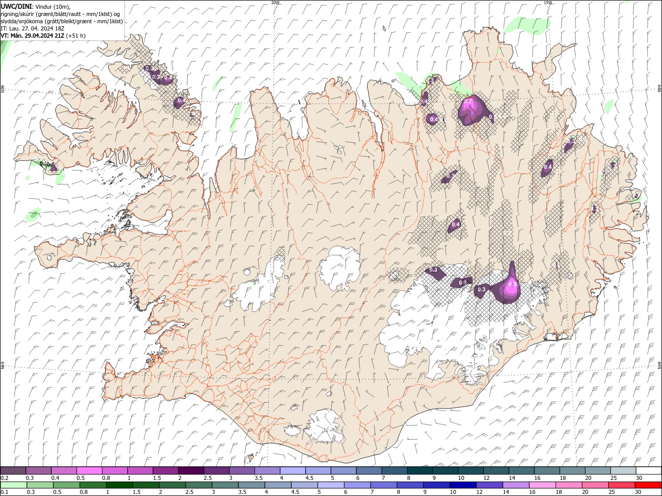The width and height of the screenshot is (662, 496).
Task: Click the bottom legend row swatch labeled 0.3
Action: pos(40,485)
